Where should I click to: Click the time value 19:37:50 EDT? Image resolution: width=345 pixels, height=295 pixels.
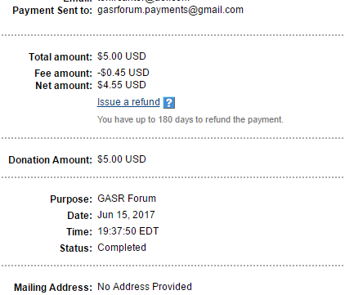pyautogui.click(x=128, y=231)
